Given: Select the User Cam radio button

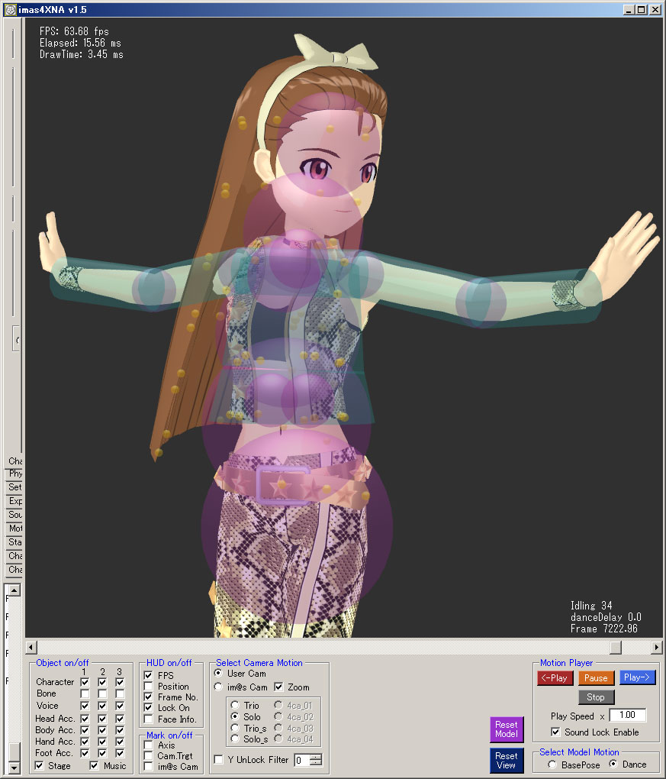Looking at the screenshot, I should (218, 673).
